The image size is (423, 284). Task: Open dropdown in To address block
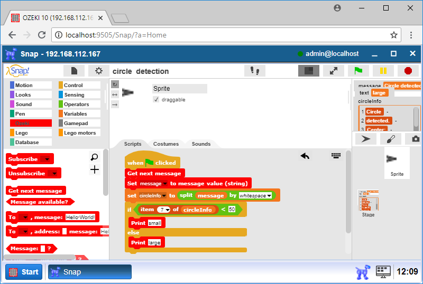tap(25, 231)
